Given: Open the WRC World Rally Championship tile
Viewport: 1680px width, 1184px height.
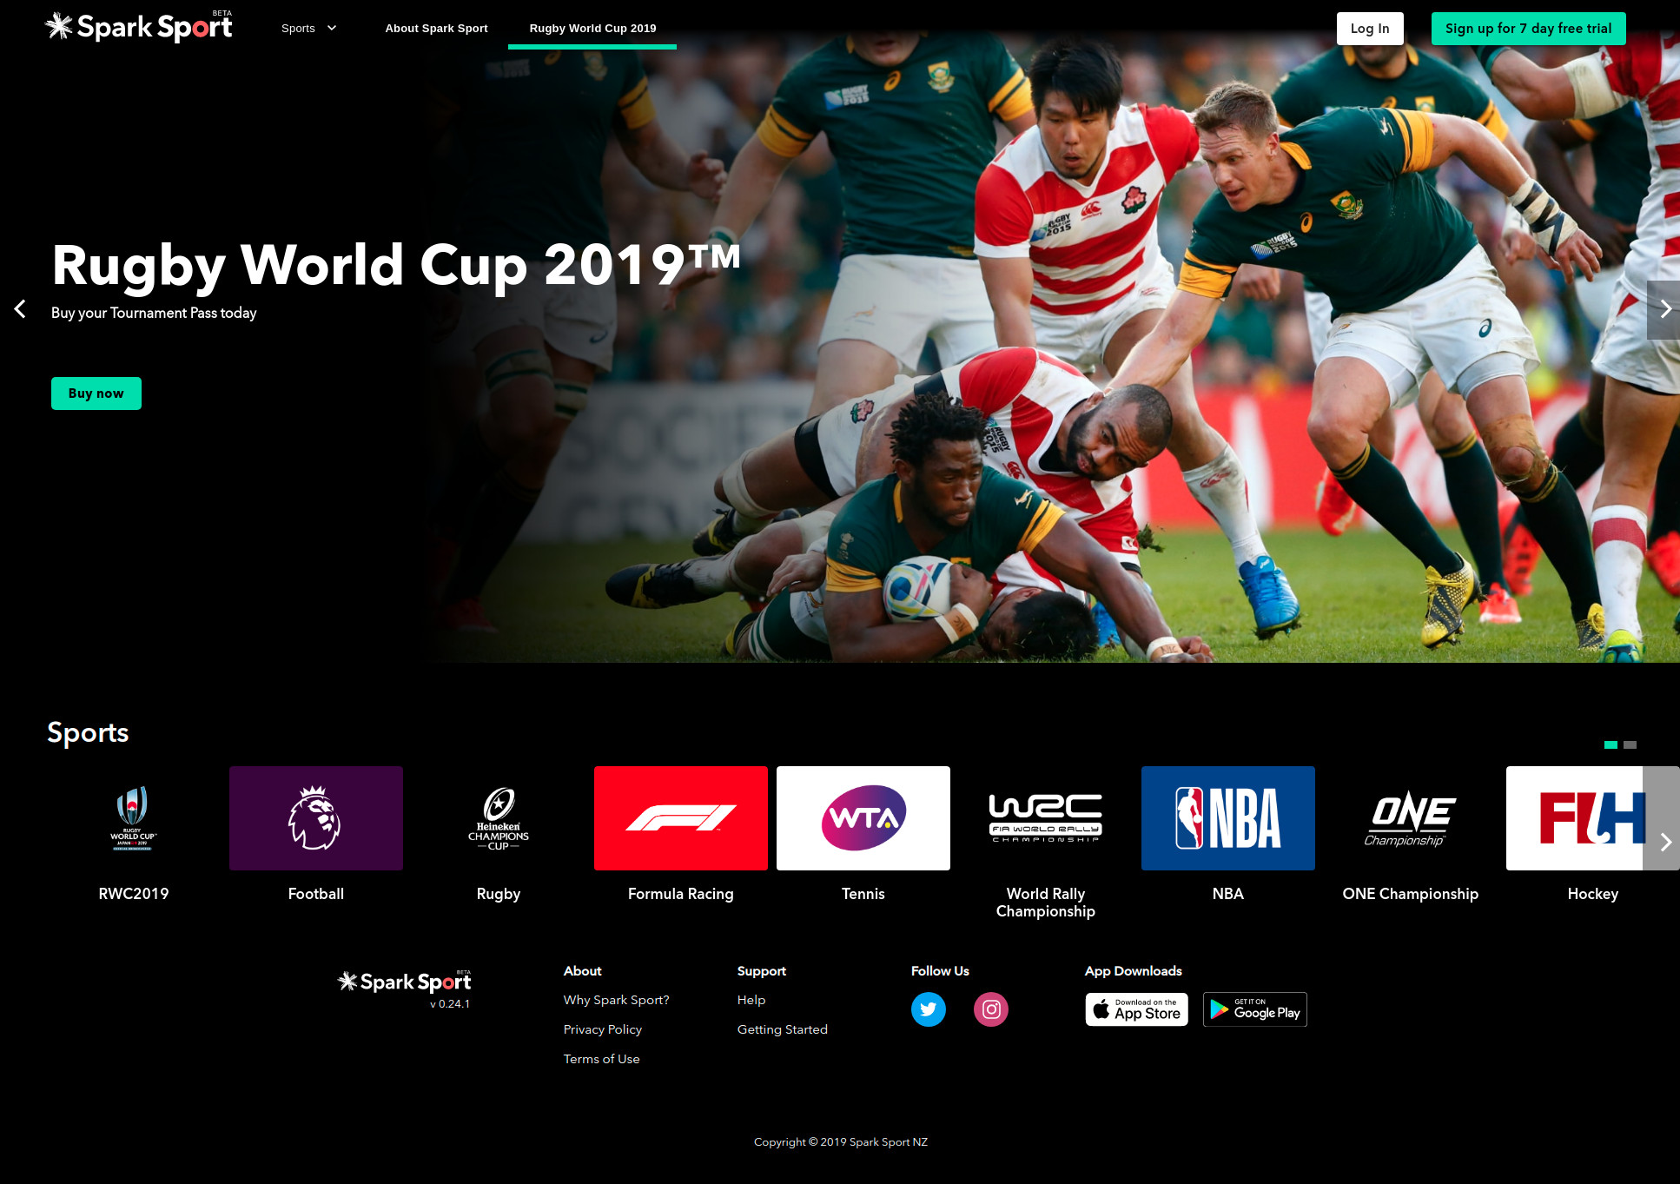Looking at the screenshot, I should (x=1046, y=818).
